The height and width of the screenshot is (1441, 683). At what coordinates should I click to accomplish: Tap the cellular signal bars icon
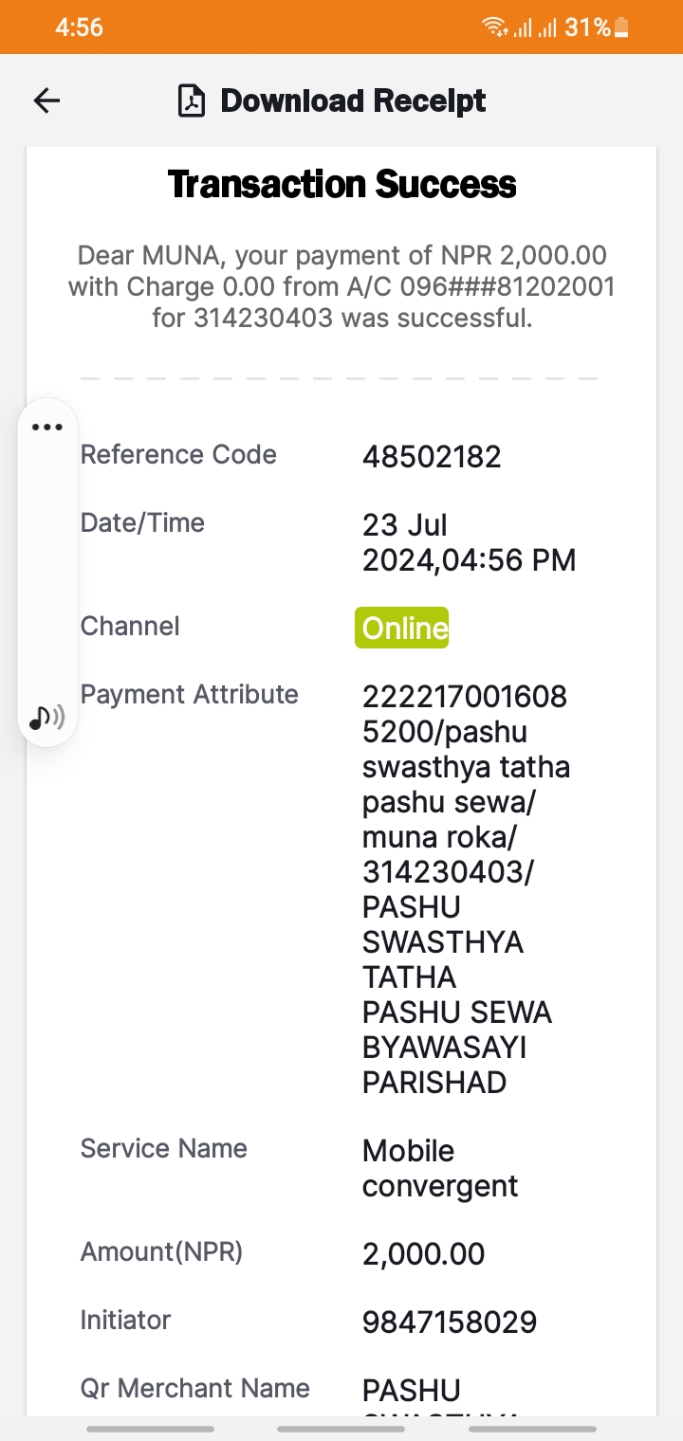point(534,27)
